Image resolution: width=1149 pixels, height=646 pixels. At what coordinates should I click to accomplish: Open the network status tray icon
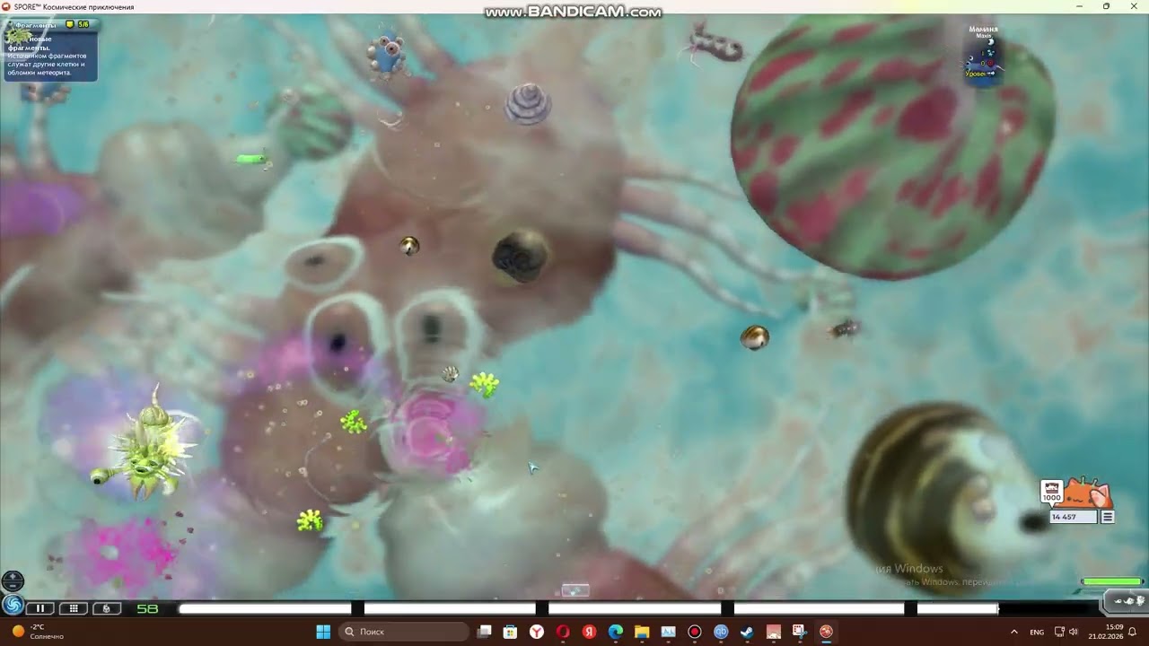1059,632
